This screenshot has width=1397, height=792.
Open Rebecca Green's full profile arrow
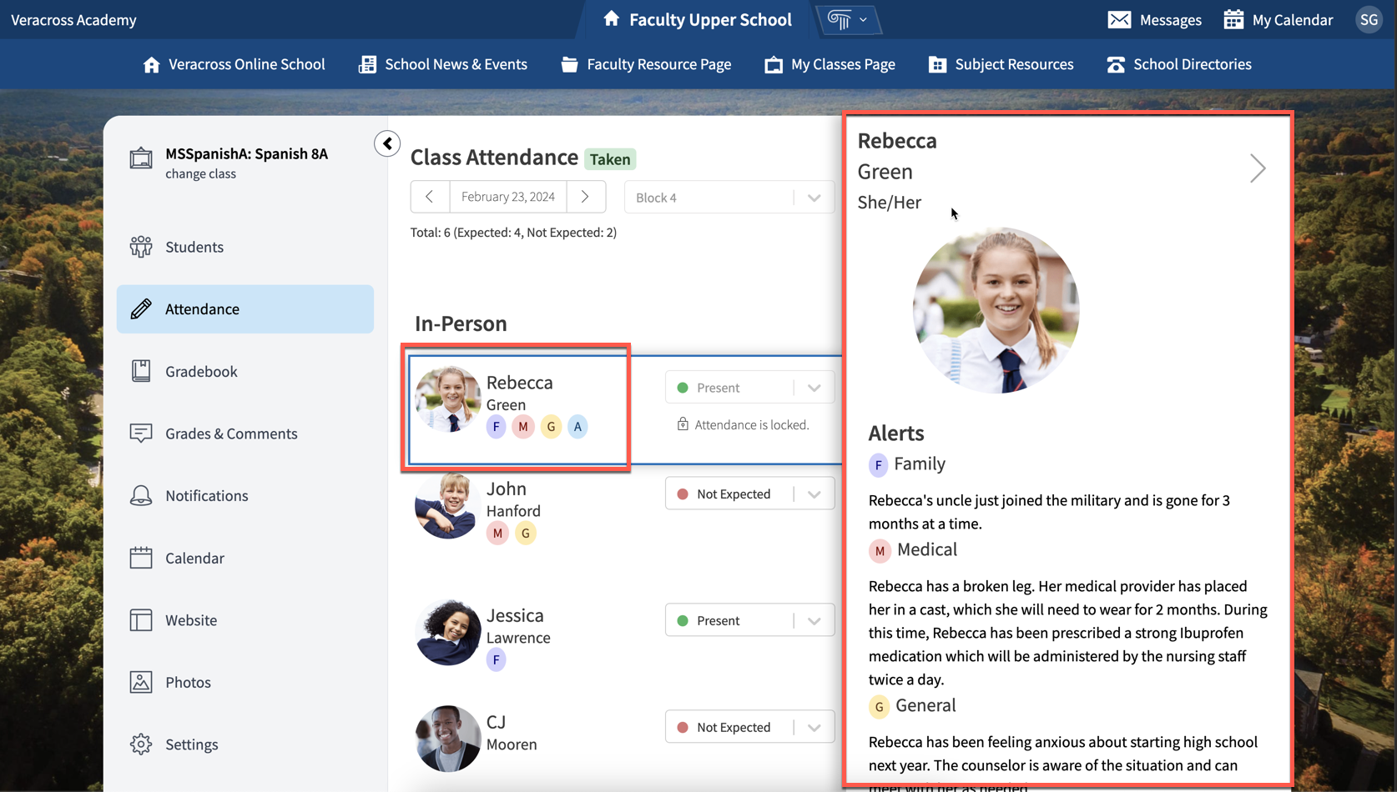(x=1258, y=168)
